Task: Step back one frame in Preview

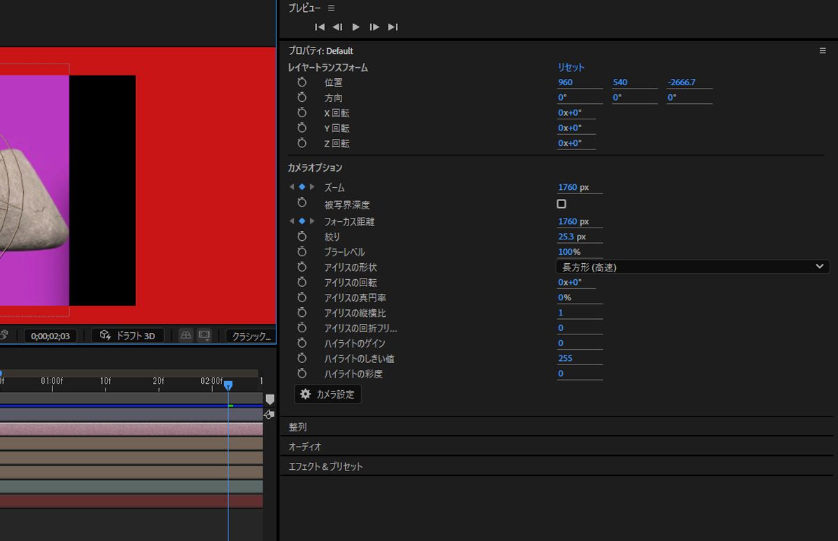Action: [337, 27]
